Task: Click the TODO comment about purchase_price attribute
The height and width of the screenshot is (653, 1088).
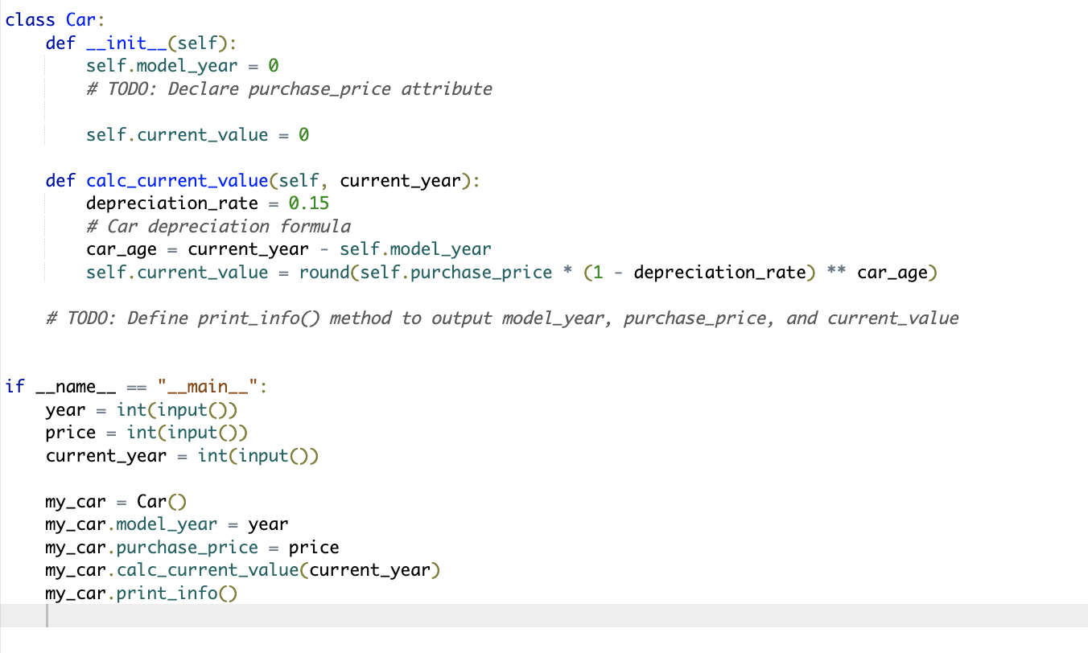Action: click(x=288, y=88)
